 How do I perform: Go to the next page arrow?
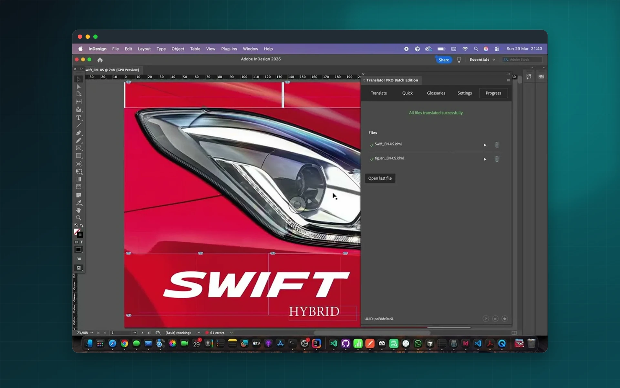(142, 333)
